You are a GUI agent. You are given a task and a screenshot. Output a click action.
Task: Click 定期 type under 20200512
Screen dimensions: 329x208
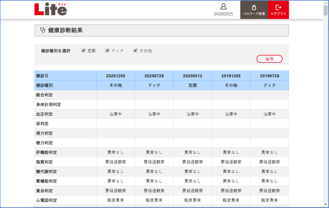[x=193, y=85]
